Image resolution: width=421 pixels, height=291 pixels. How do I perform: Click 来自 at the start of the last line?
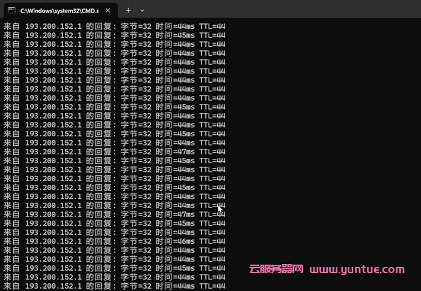[12, 286]
